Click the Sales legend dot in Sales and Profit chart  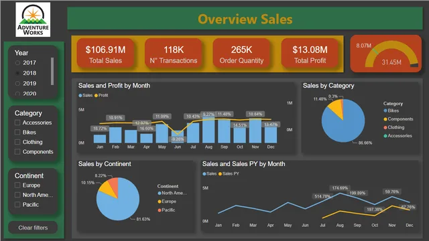coord(80,96)
